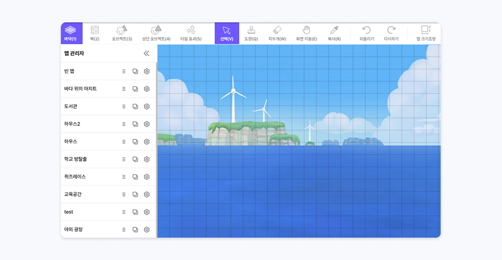Image resolution: width=502 pixels, height=260 pixels.
Task: Duplicate the 야외 광장 map
Action: tap(135, 230)
